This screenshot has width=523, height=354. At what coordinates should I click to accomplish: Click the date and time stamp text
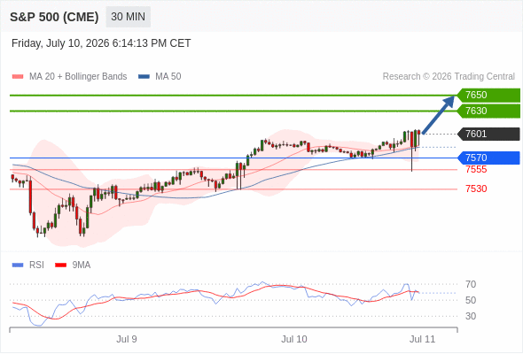point(101,43)
